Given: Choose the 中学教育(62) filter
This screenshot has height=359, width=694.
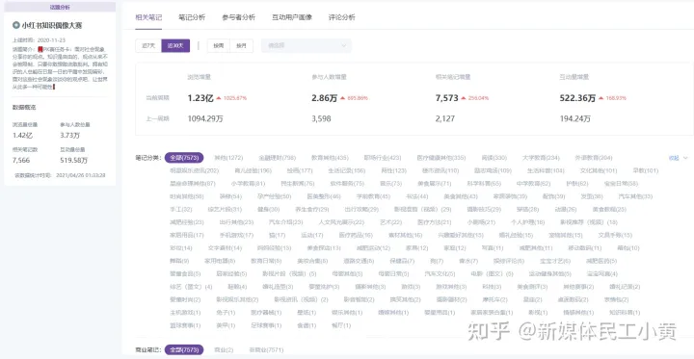Looking at the screenshot, I should click(533, 184).
